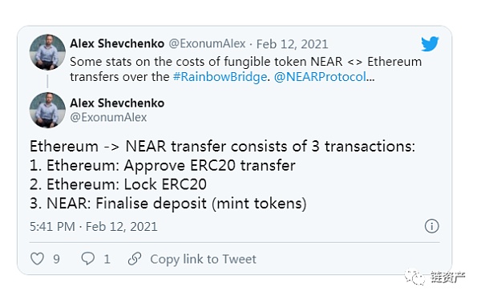
Task: Click top Alex Shevchenko profile avatar
Action: [x=47, y=52]
